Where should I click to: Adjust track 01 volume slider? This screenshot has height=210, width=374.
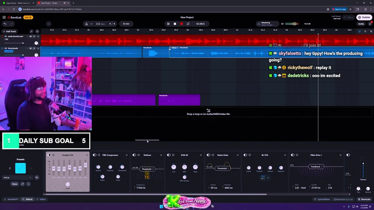14,43
